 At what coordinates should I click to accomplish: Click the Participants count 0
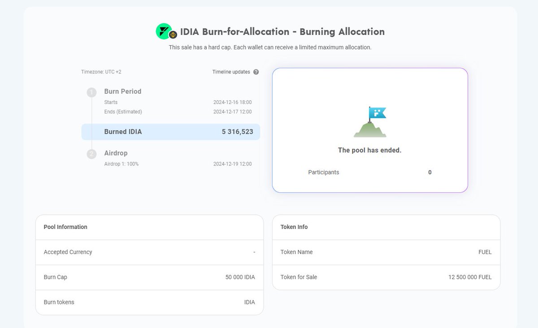click(430, 172)
